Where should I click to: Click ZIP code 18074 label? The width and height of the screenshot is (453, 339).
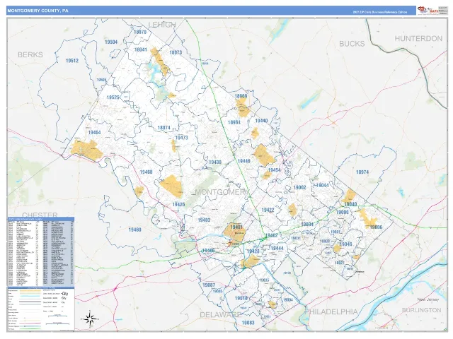(x=164, y=127)
